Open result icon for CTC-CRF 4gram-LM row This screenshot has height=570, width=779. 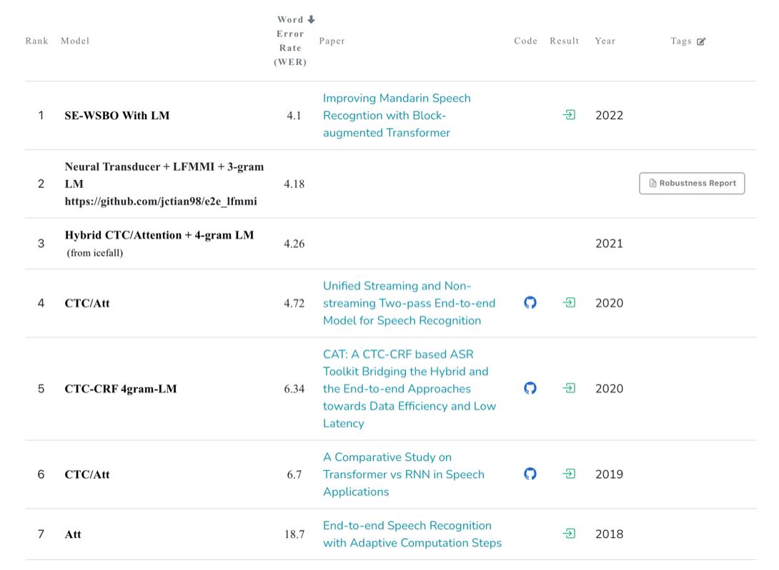(569, 389)
